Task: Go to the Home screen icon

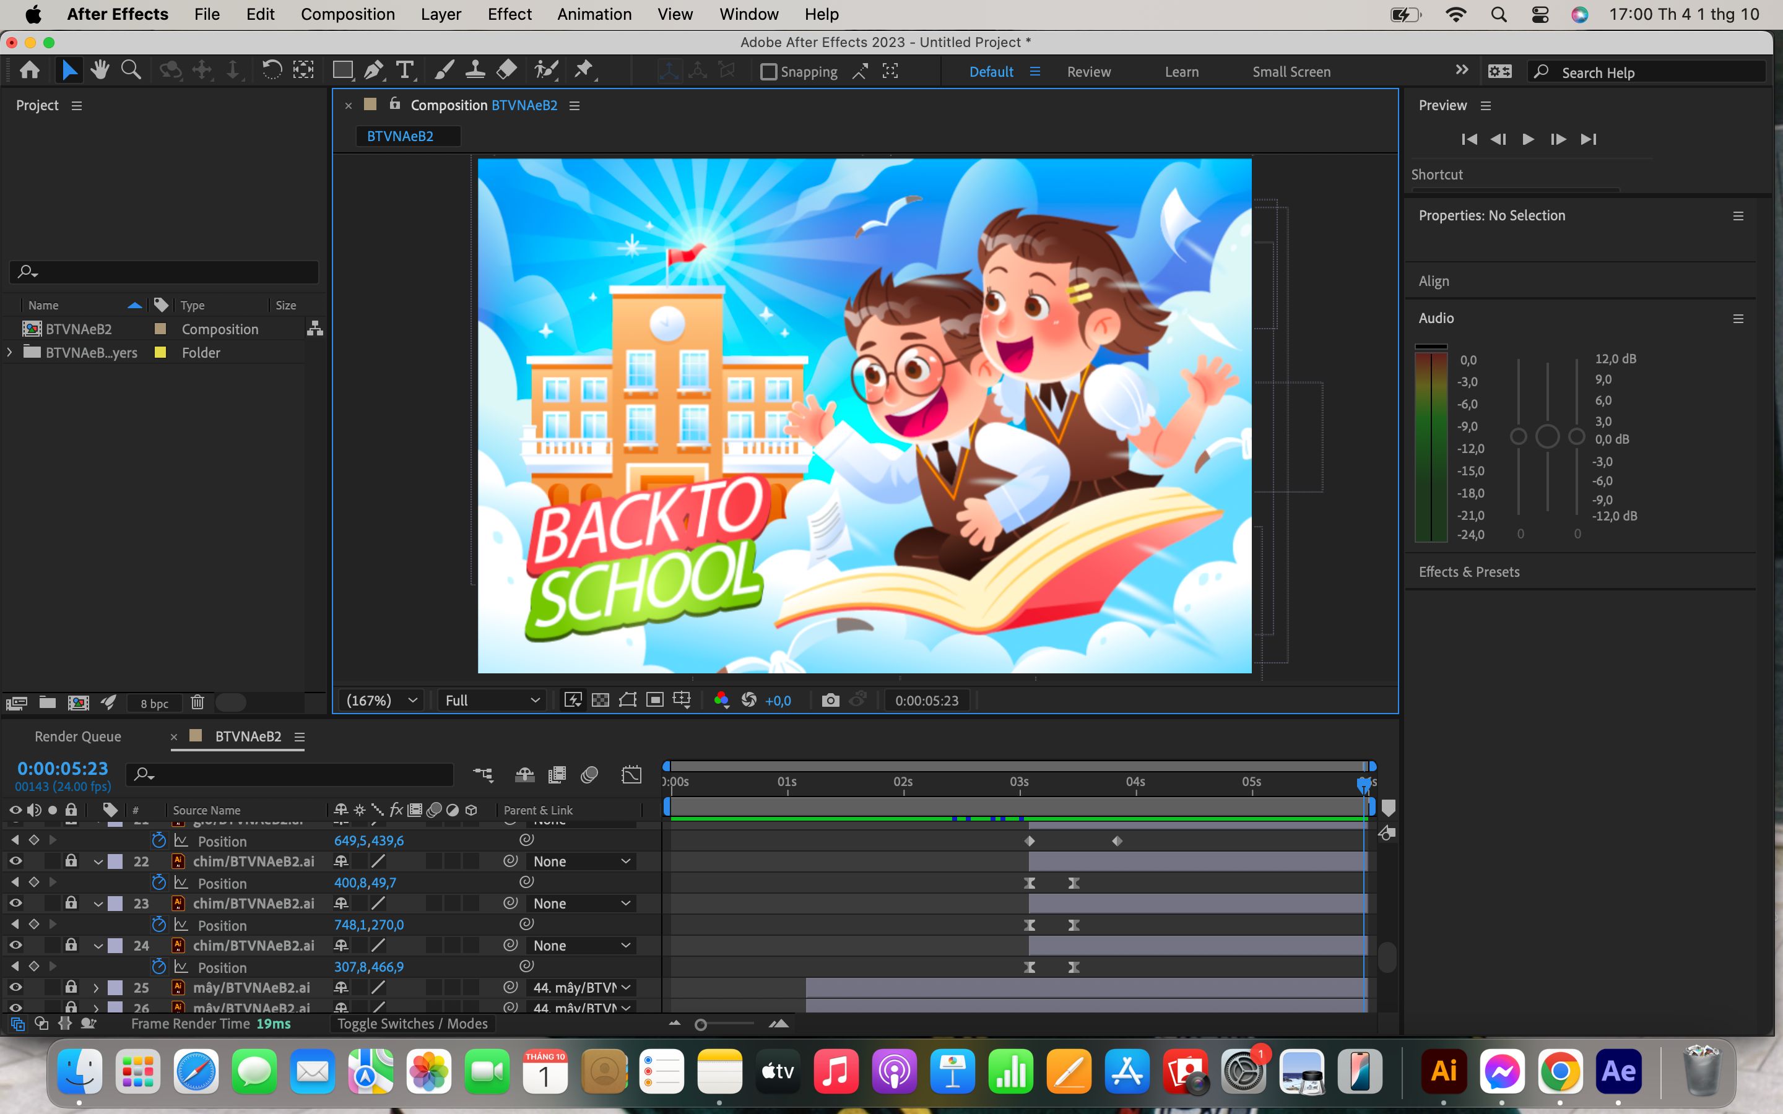Action: [x=30, y=71]
